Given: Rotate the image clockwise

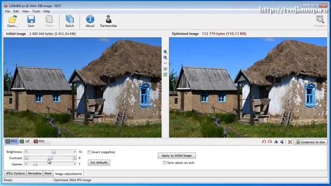Looking at the screenshot, I should pos(270,142).
